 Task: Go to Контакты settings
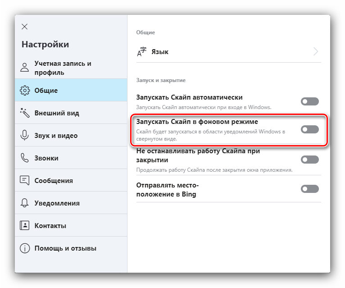[71, 225]
